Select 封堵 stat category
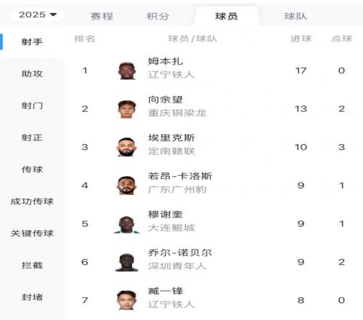 point(32,297)
